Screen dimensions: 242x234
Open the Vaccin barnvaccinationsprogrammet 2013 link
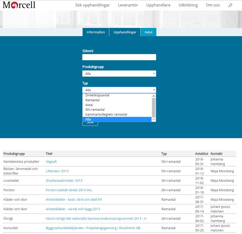pos(96,218)
